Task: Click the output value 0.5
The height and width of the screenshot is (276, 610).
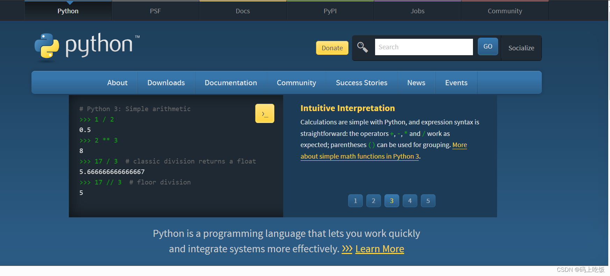Action: 85,130
